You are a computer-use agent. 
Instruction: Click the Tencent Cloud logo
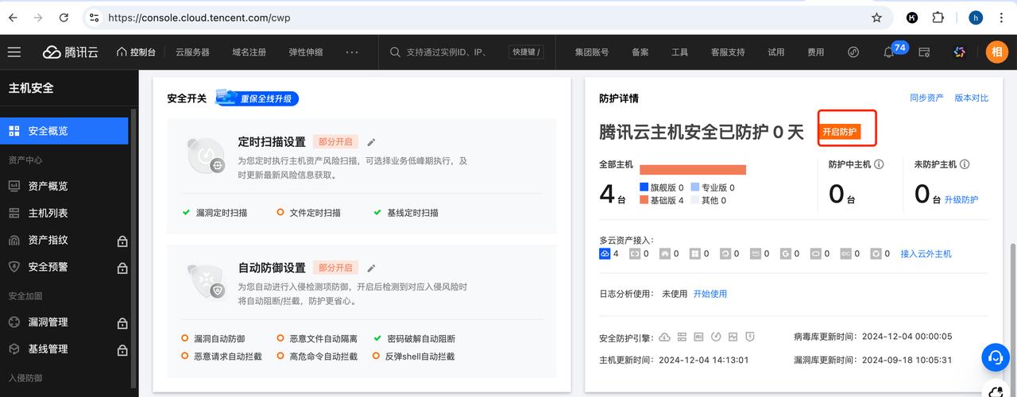click(71, 52)
